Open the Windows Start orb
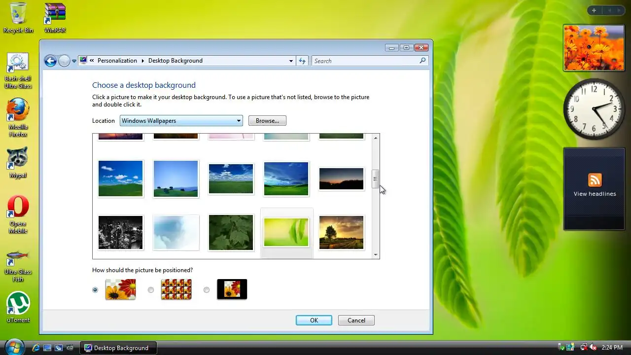The width and height of the screenshot is (631, 355). [x=14, y=347]
